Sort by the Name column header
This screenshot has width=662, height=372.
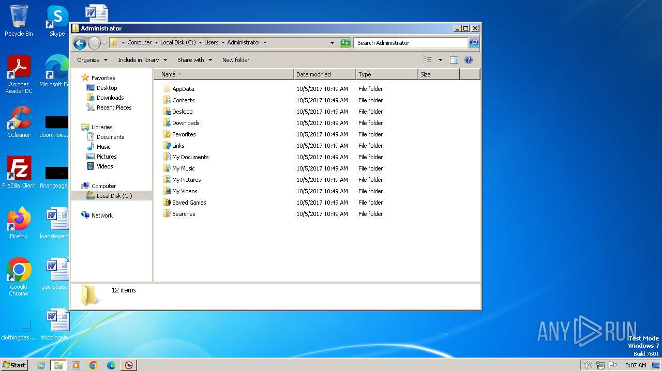click(x=224, y=74)
